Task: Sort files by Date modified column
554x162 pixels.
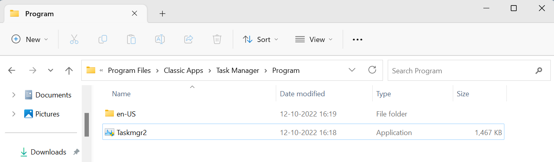Action: point(302,94)
